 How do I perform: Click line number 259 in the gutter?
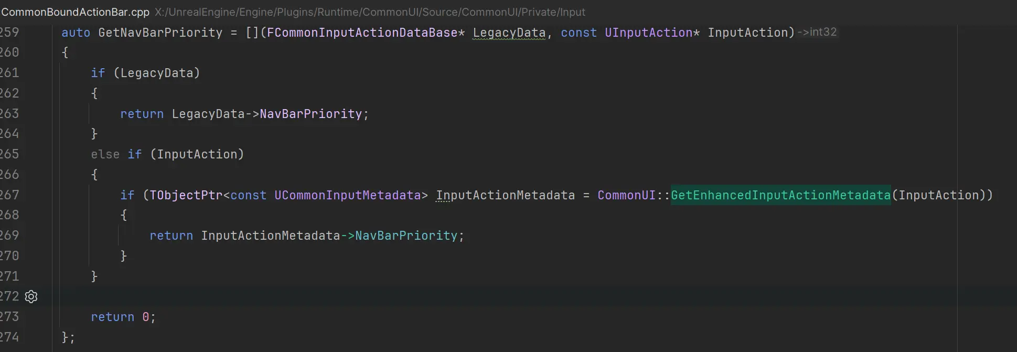click(x=9, y=33)
